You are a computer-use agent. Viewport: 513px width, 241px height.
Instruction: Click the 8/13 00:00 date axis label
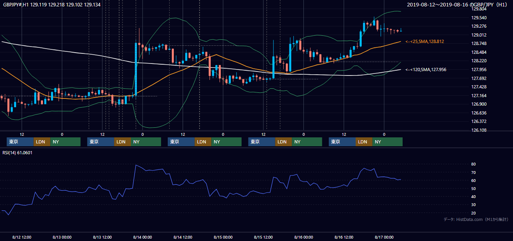(x=62, y=237)
